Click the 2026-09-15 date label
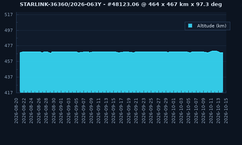Image resolution: width=242 pixels, height=145 pixels. tap(114, 111)
